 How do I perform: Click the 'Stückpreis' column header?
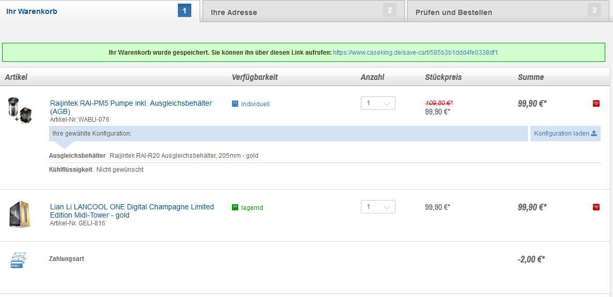[443, 77]
